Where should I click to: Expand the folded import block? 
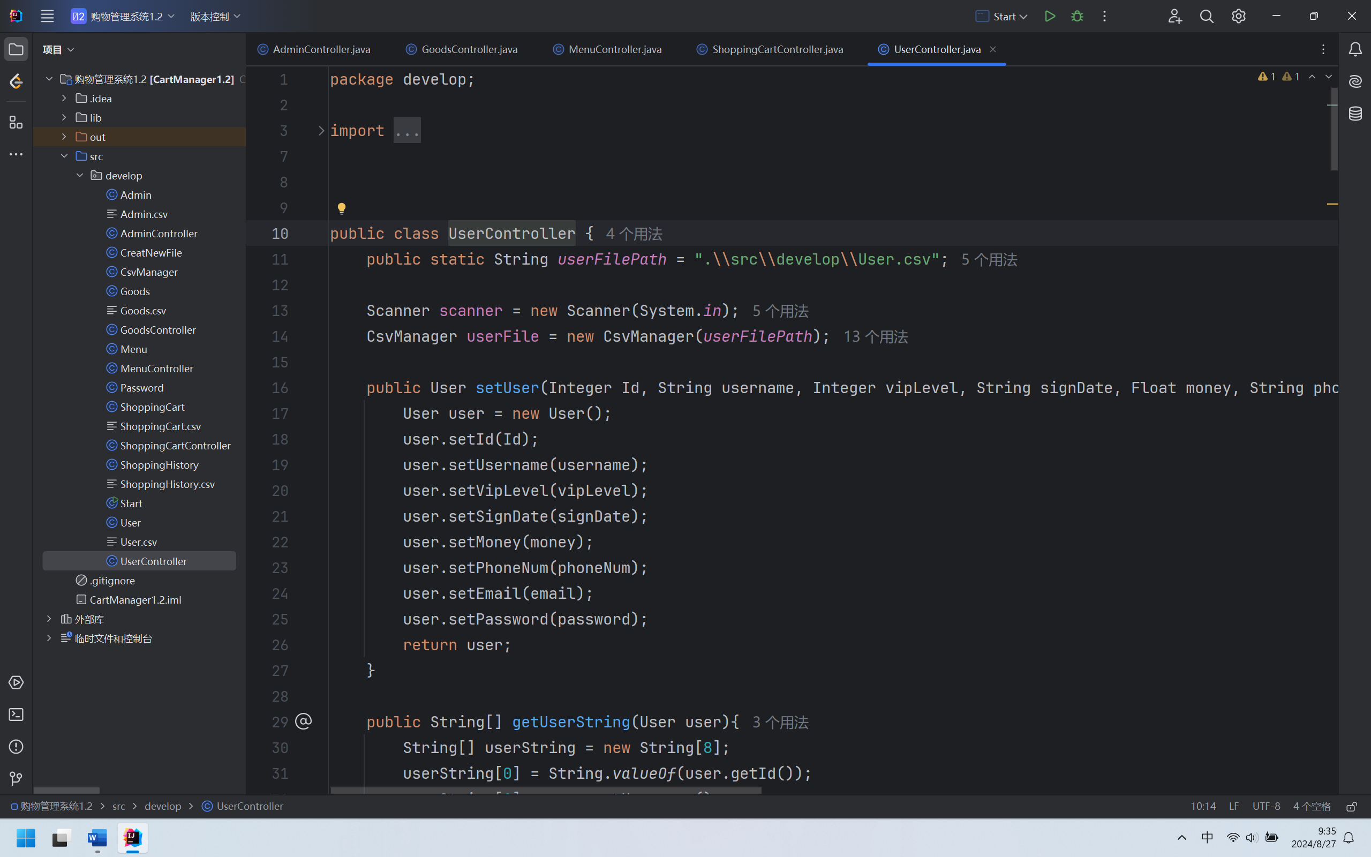pyautogui.click(x=321, y=131)
